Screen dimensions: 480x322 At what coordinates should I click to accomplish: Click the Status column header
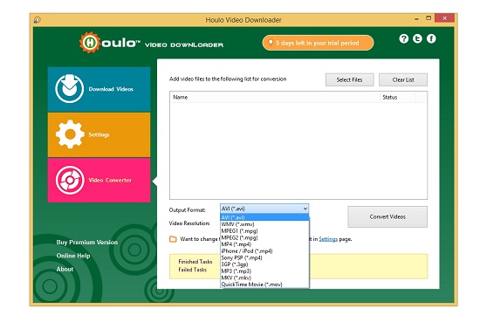point(398,98)
